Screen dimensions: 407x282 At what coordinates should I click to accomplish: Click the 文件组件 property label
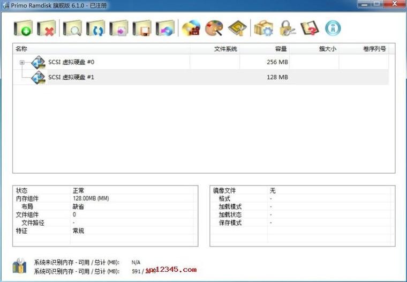[27, 214]
